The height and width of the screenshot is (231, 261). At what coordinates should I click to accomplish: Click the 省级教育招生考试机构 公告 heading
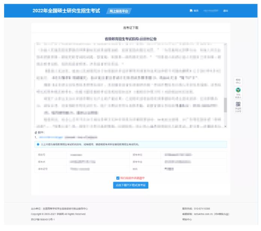pyautogui.click(x=131, y=39)
